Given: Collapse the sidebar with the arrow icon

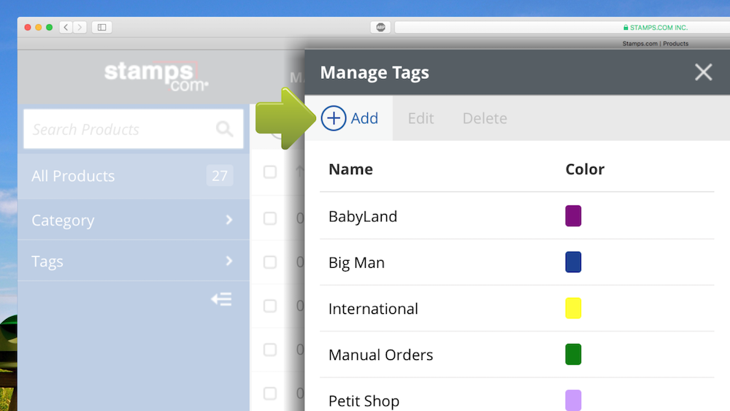Looking at the screenshot, I should point(221,299).
